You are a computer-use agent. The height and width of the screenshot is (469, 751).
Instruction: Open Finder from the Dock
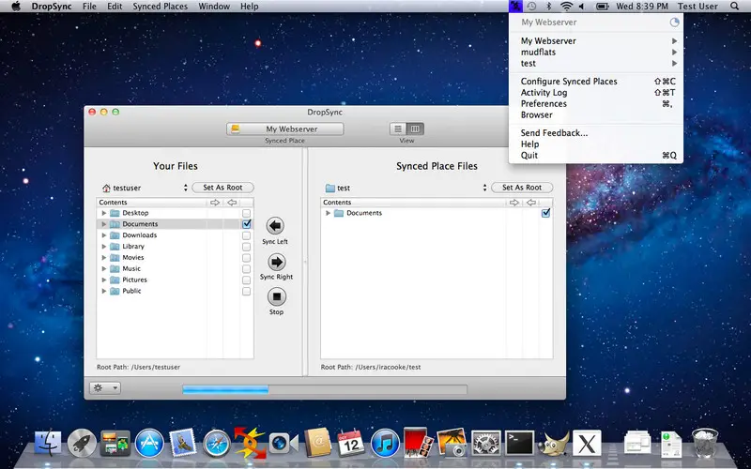(x=48, y=443)
